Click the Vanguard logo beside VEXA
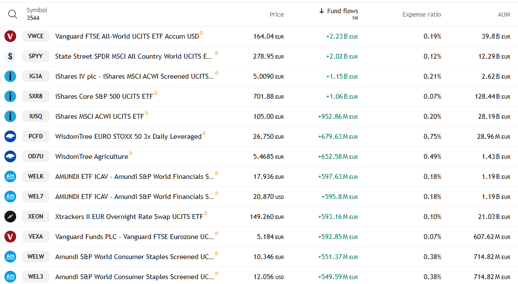Screen dimensions: 518x284 (10, 237)
